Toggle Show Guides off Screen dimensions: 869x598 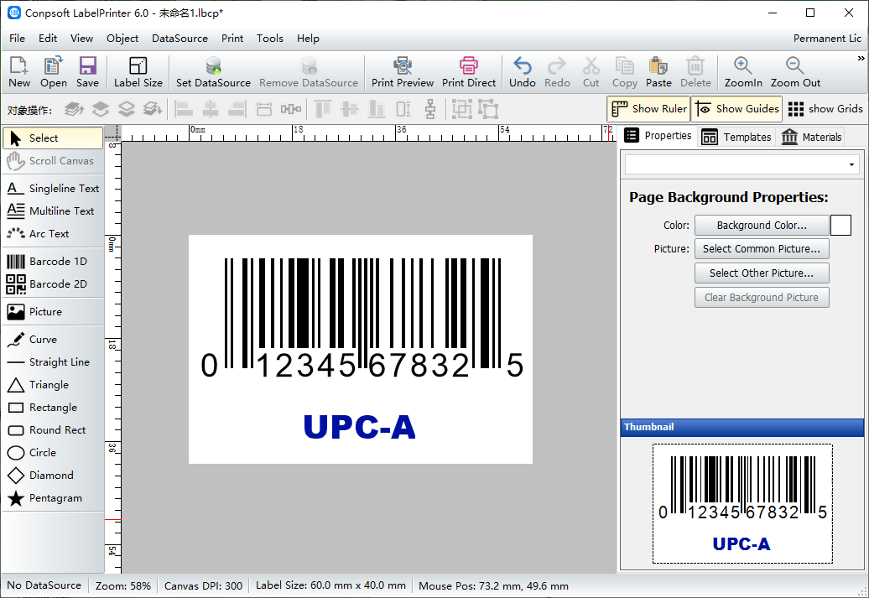tap(737, 109)
